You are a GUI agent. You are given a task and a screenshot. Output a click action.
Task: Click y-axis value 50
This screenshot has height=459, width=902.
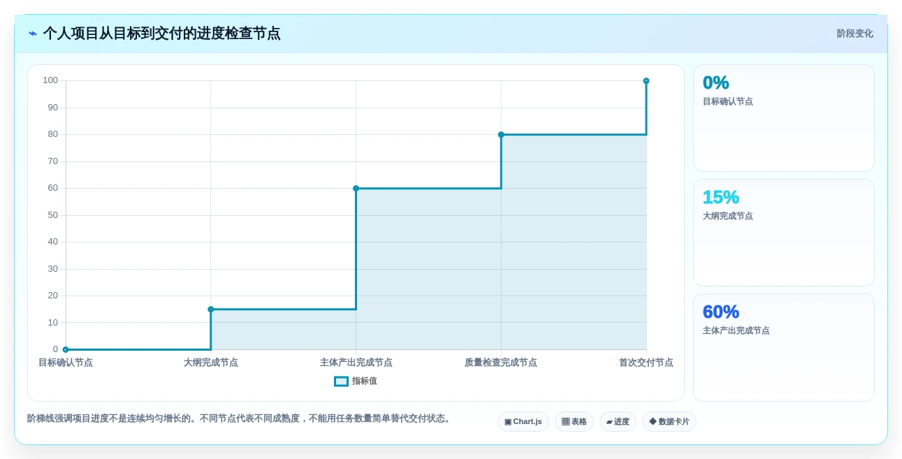click(52, 215)
